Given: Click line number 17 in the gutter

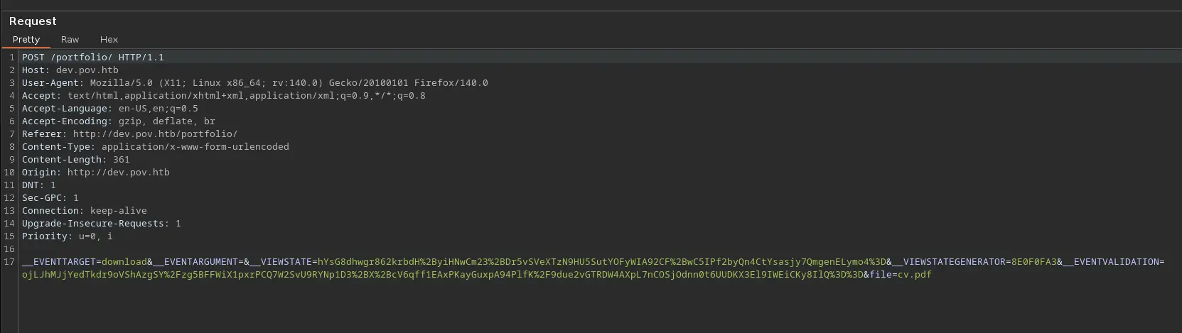Looking at the screenshot, I should [x=9, y=262].
